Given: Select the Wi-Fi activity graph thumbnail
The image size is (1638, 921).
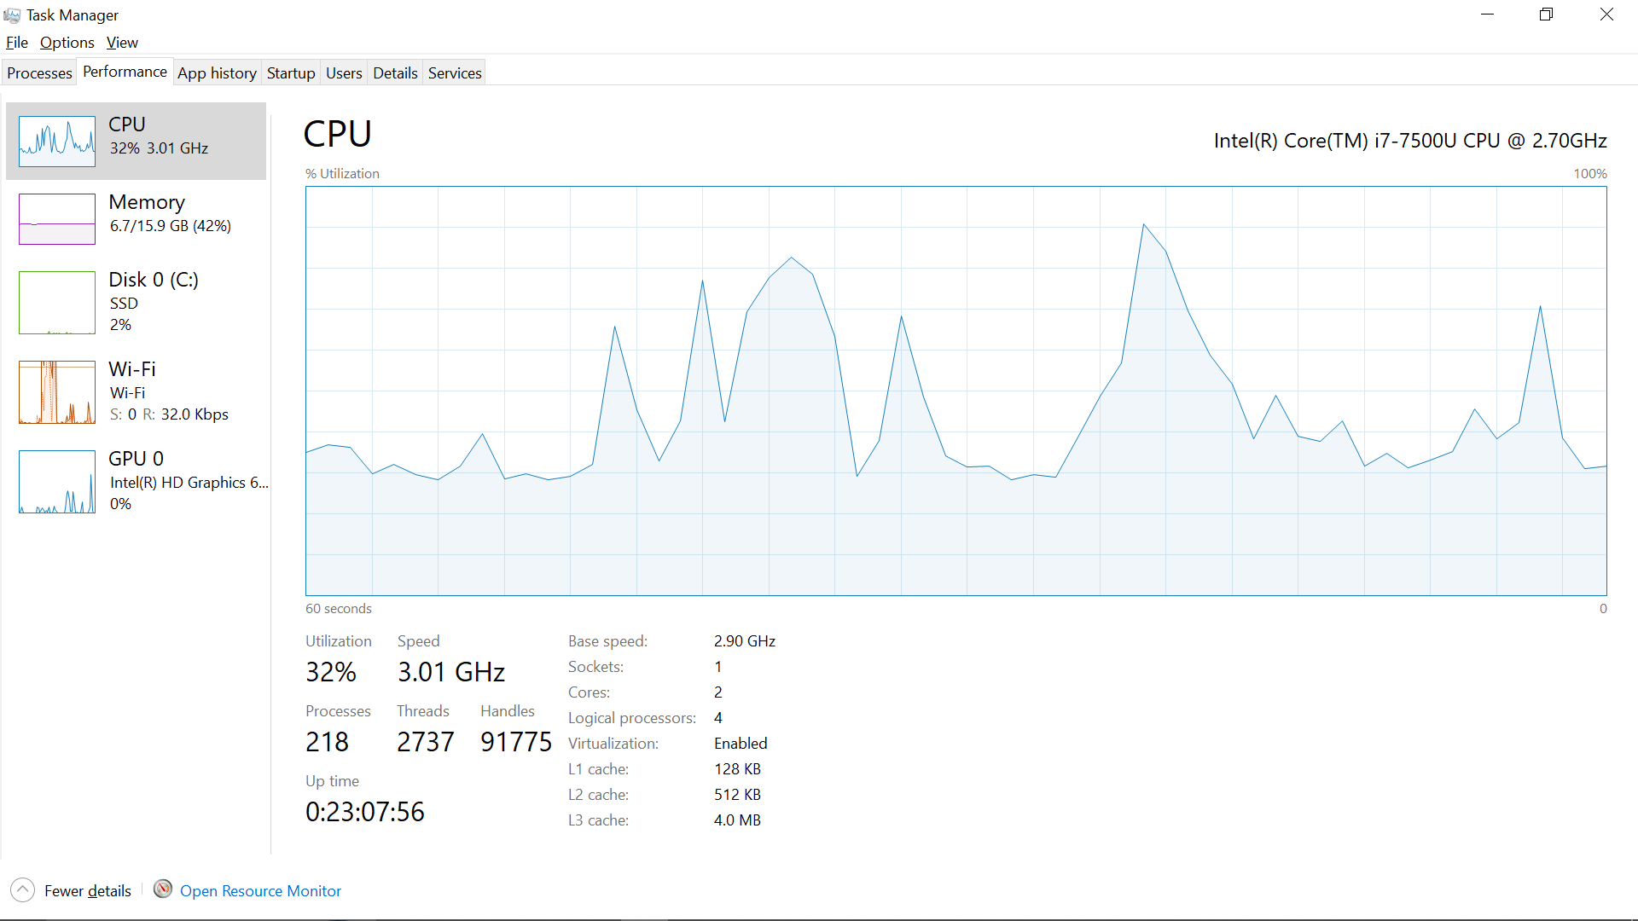Looking at the screenshot, I should pyautogui.click(x=57, y=392).
